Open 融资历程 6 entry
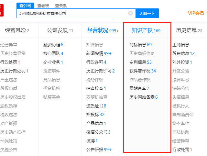This screenshot has height=156, width=207. (53, 45)
